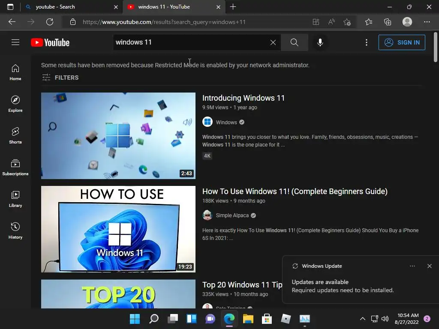Open Library in sidebar
439x329 pixels.
pyautogui.click(x=15, y=199)
